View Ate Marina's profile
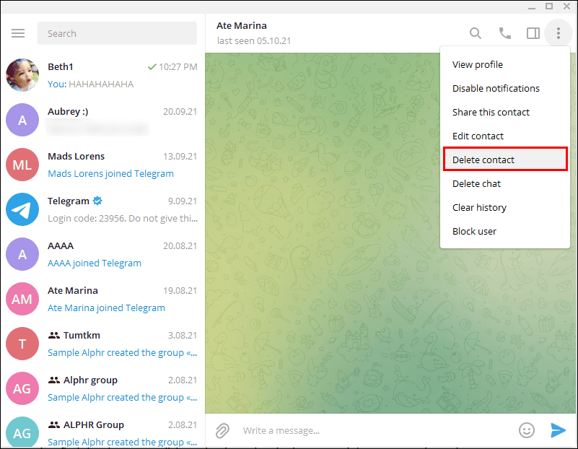 coord(477,64)
